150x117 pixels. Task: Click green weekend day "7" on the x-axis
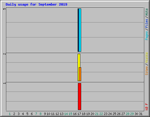click(x=36, y=114)
